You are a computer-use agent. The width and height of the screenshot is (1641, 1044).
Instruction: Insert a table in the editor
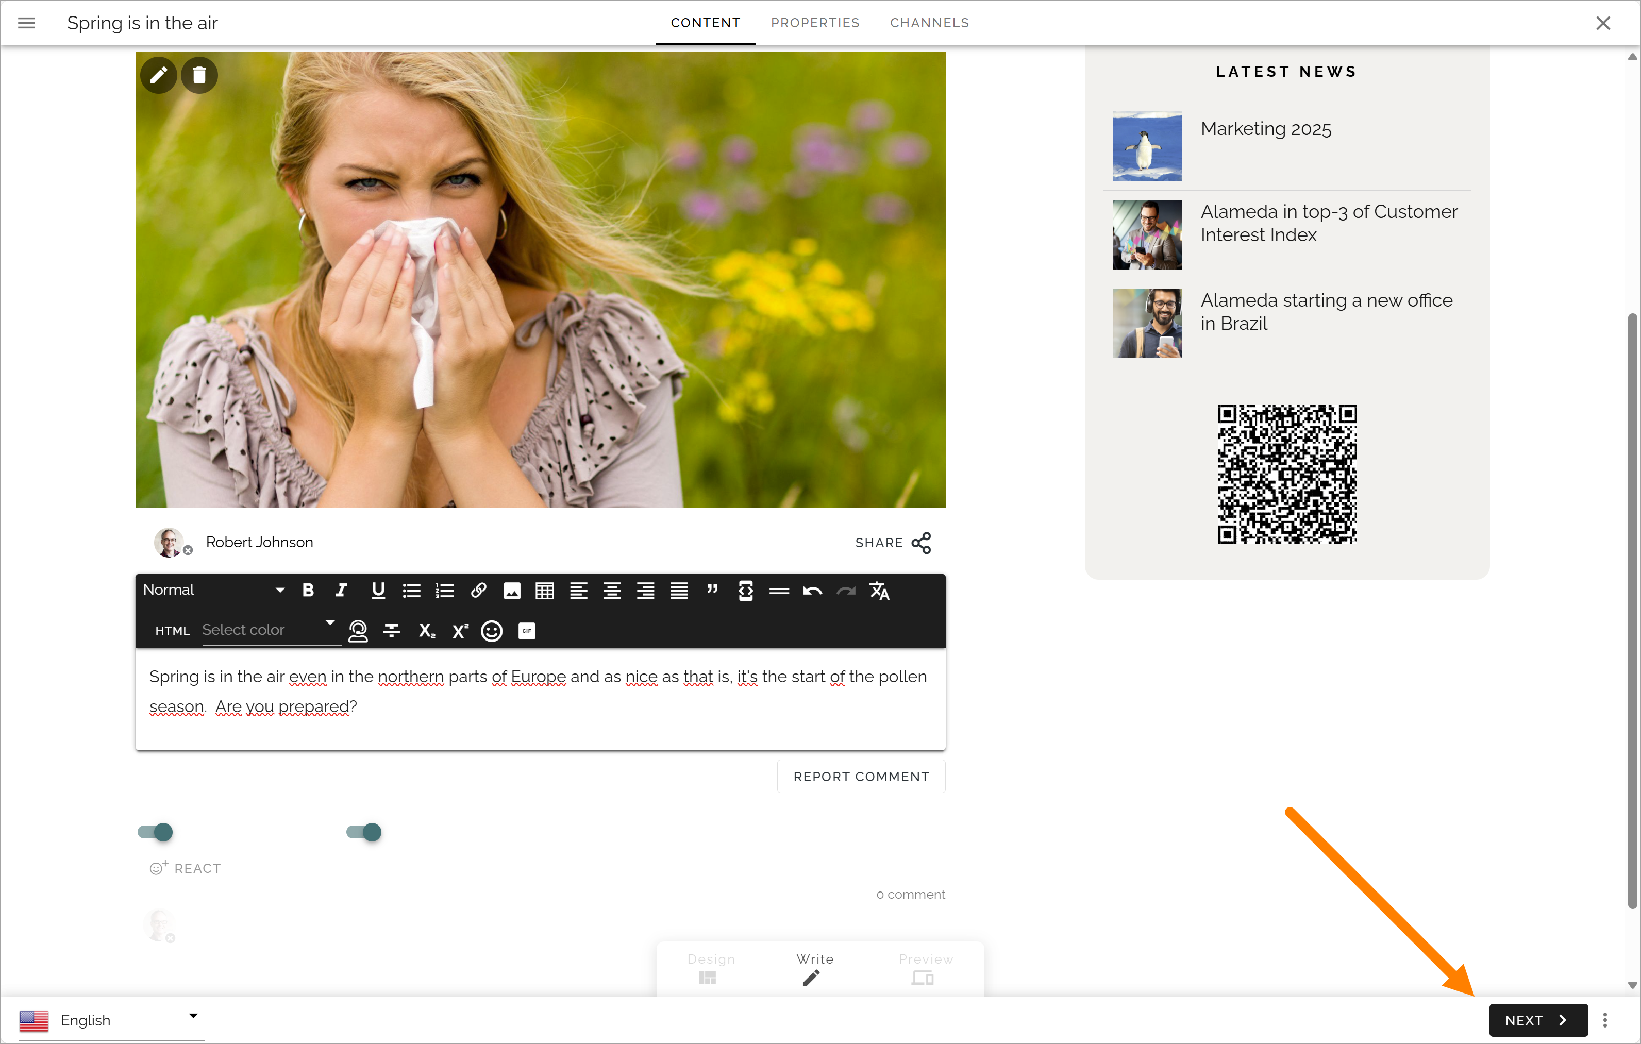pyautogui.click(x=544, y=590)
